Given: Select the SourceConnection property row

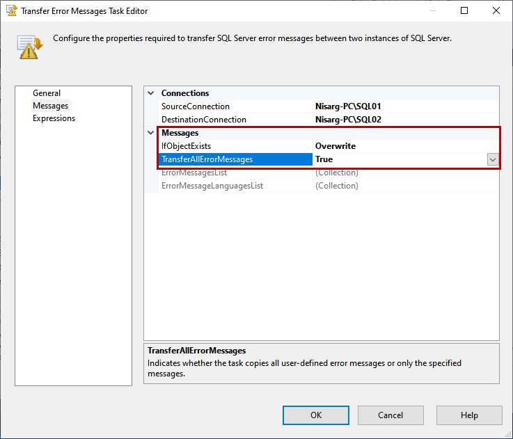Looking at the screenshot, I should (x=196, y=106).
